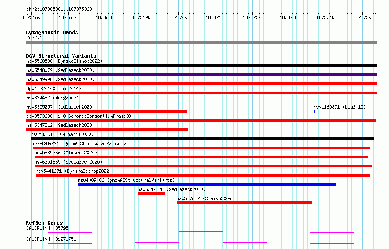389x249 pixels.
Task: Click the nsv5560580 (ByrskaBishop2022) label
Action: click(64, 61)
